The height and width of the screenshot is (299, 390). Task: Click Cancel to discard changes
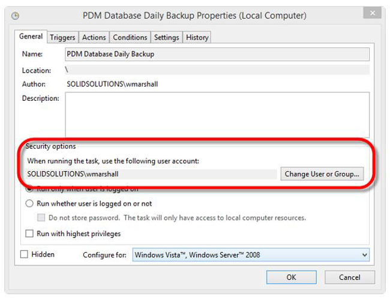(x=349, y=277)
